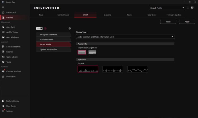Viewport: 198px width, 118px height.
Task: Select Music Mode entry
Action: [54, 44]
